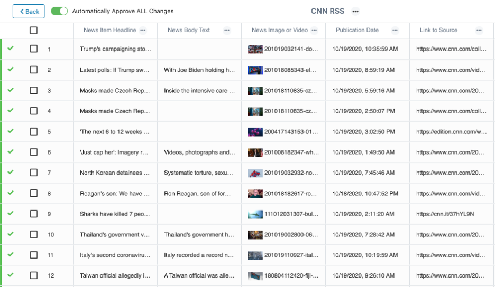This screenshot has height=287, width=495.
Task: Open the image thumbnail for 201019110927-ital…
Action: (x=255, y=255)
